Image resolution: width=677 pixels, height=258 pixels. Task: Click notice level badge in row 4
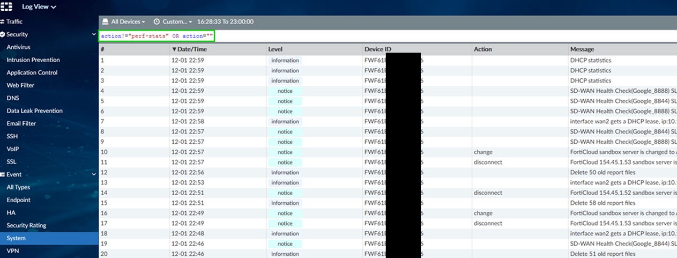[285, 91]
